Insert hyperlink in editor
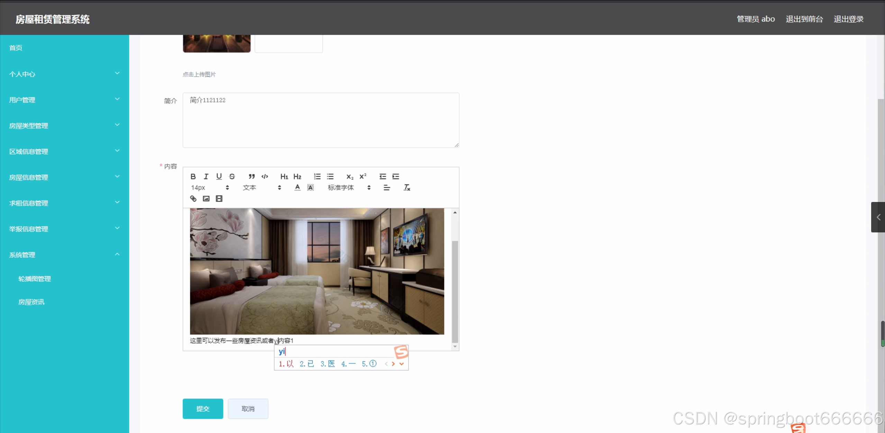 click(x=193, y=199)
